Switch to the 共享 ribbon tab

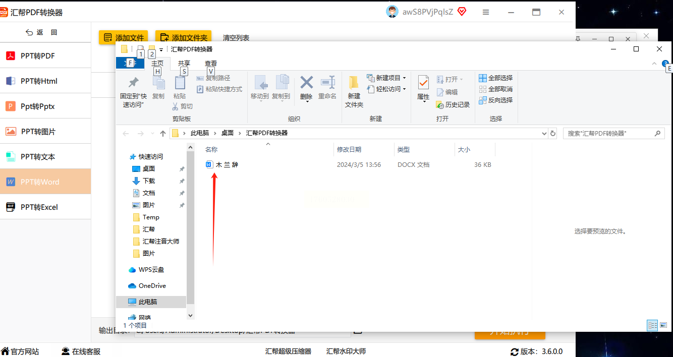(184, 63)
